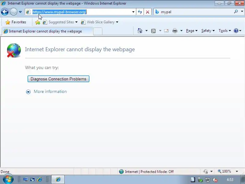Click the active Internet Explorer taskbar button
This screenshot has height=184, width=245.
tap(58, 179)
